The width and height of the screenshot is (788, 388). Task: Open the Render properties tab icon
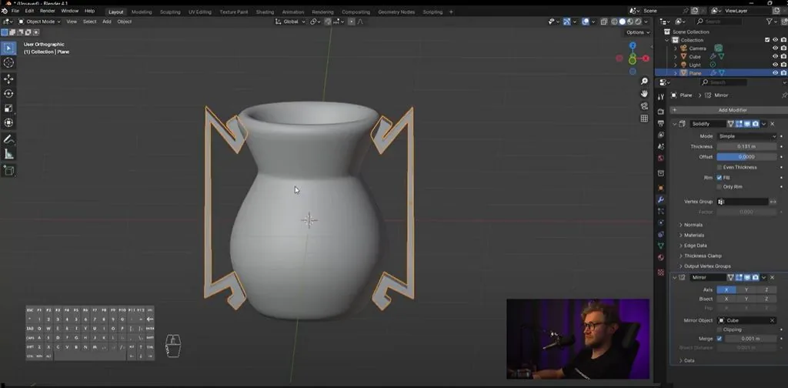[x=661, y=112]
